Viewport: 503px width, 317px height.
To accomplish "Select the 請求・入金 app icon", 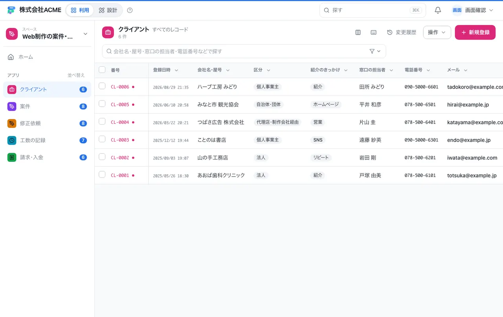I will pos(12,157).
